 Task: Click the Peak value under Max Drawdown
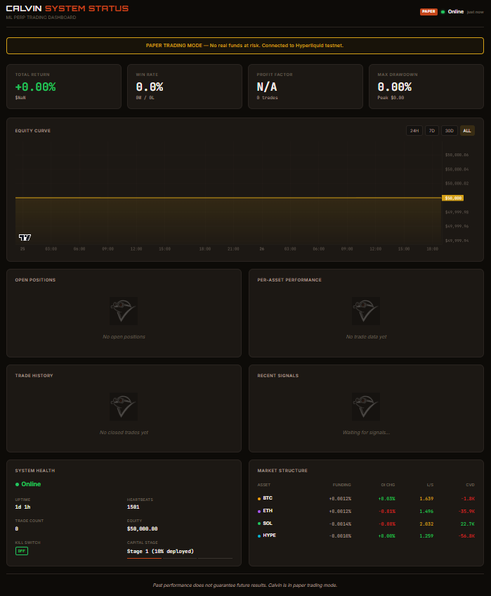[x=391, y=98]
